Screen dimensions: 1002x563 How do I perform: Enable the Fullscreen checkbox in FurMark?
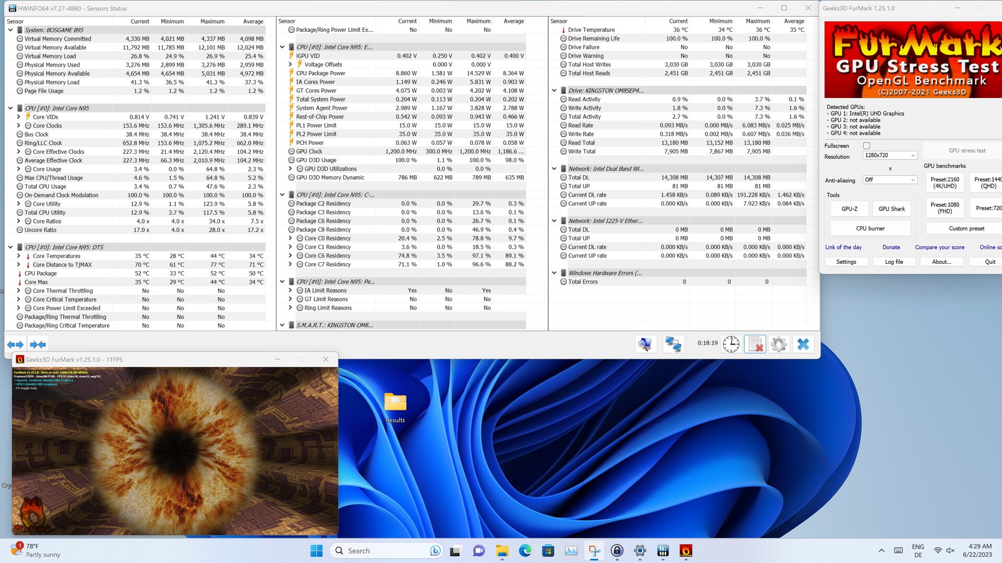(866, 146)
